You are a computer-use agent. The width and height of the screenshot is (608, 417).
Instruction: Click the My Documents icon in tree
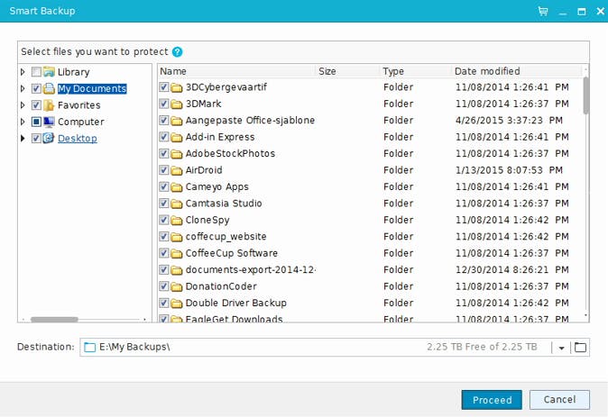[49, 88]
